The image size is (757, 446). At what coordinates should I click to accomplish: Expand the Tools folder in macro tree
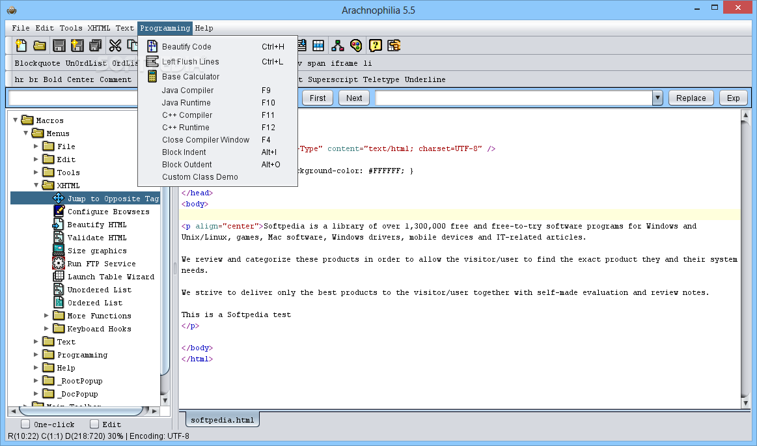36,172
